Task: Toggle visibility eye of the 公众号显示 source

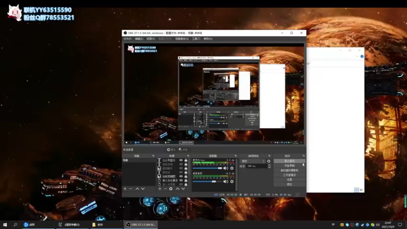Action: tap(181, 160)
